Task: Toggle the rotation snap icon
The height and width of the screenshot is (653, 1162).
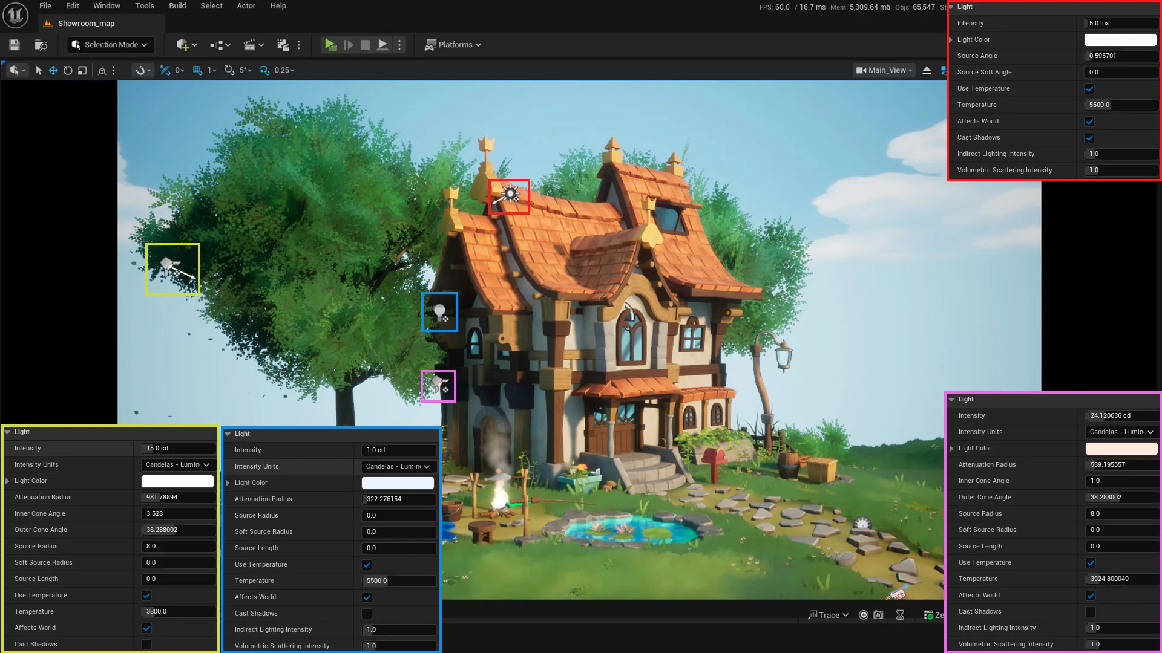Action: coord(229,70)
